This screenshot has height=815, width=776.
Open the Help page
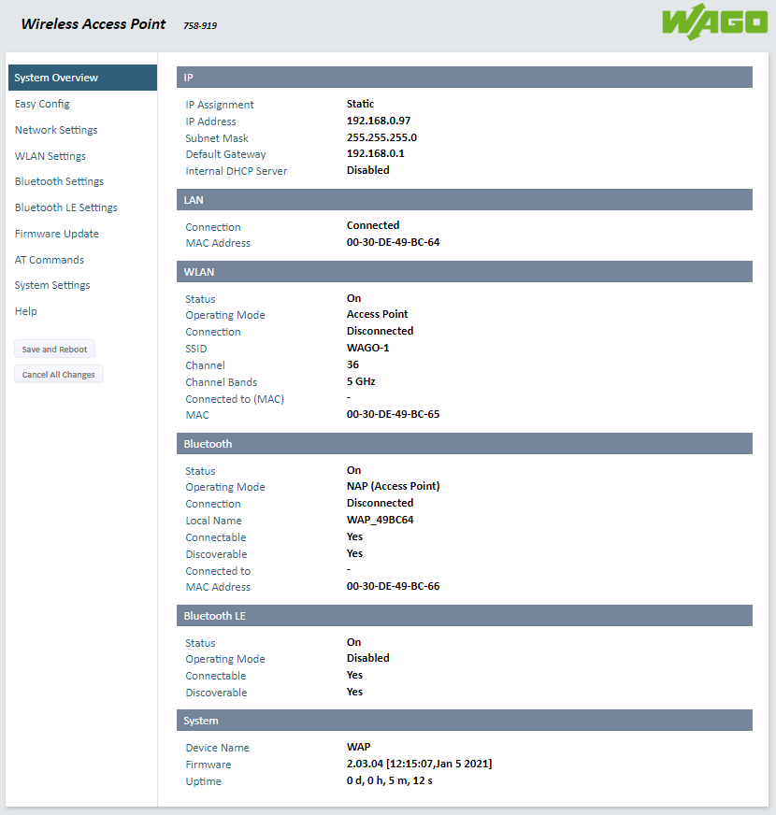26,311
